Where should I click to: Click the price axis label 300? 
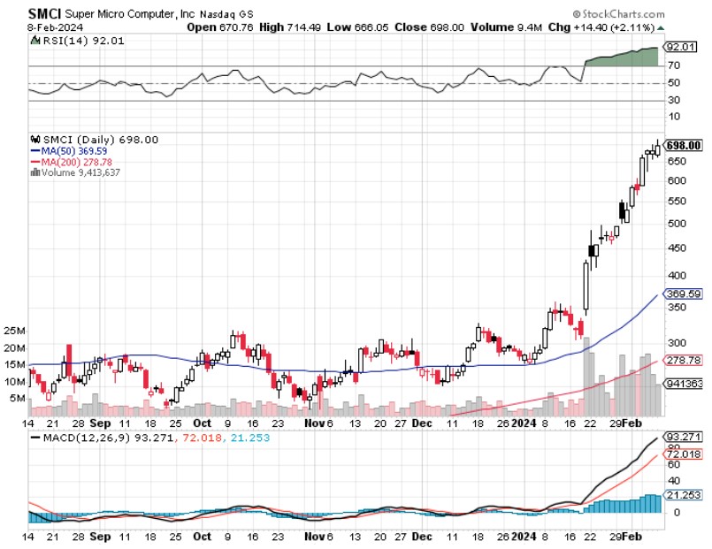pyautogui.click(x=677, y=343)
